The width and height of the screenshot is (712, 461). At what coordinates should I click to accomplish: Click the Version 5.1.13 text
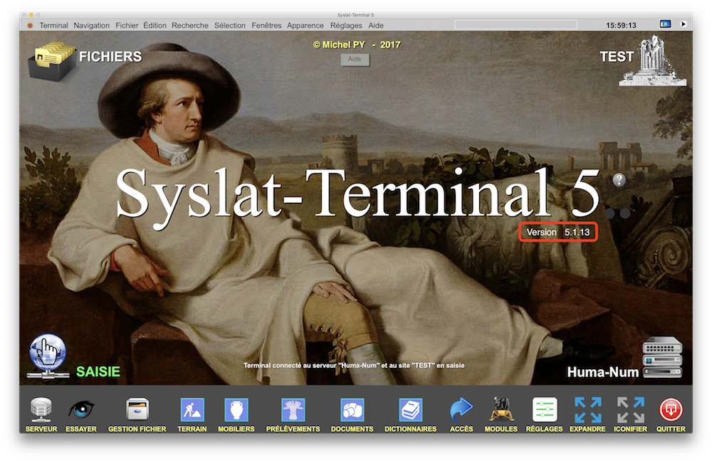coord(557,232)
